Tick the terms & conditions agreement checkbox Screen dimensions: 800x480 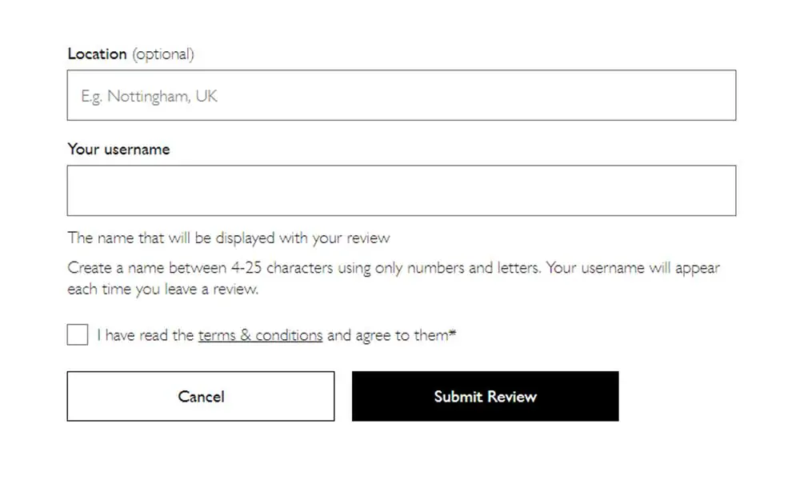coord(78,334)
